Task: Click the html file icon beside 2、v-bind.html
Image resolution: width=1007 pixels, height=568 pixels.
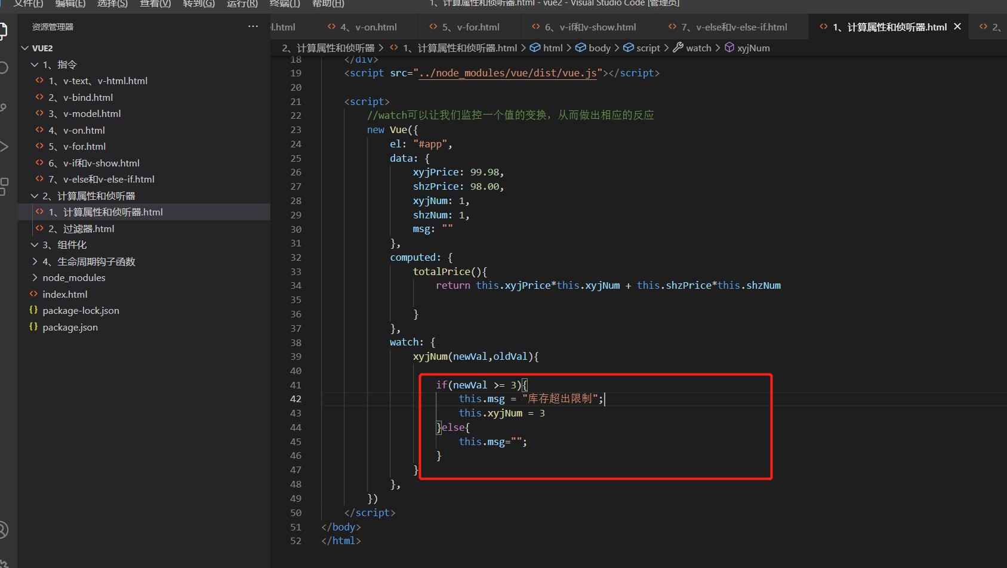Action: coord(39,97)
